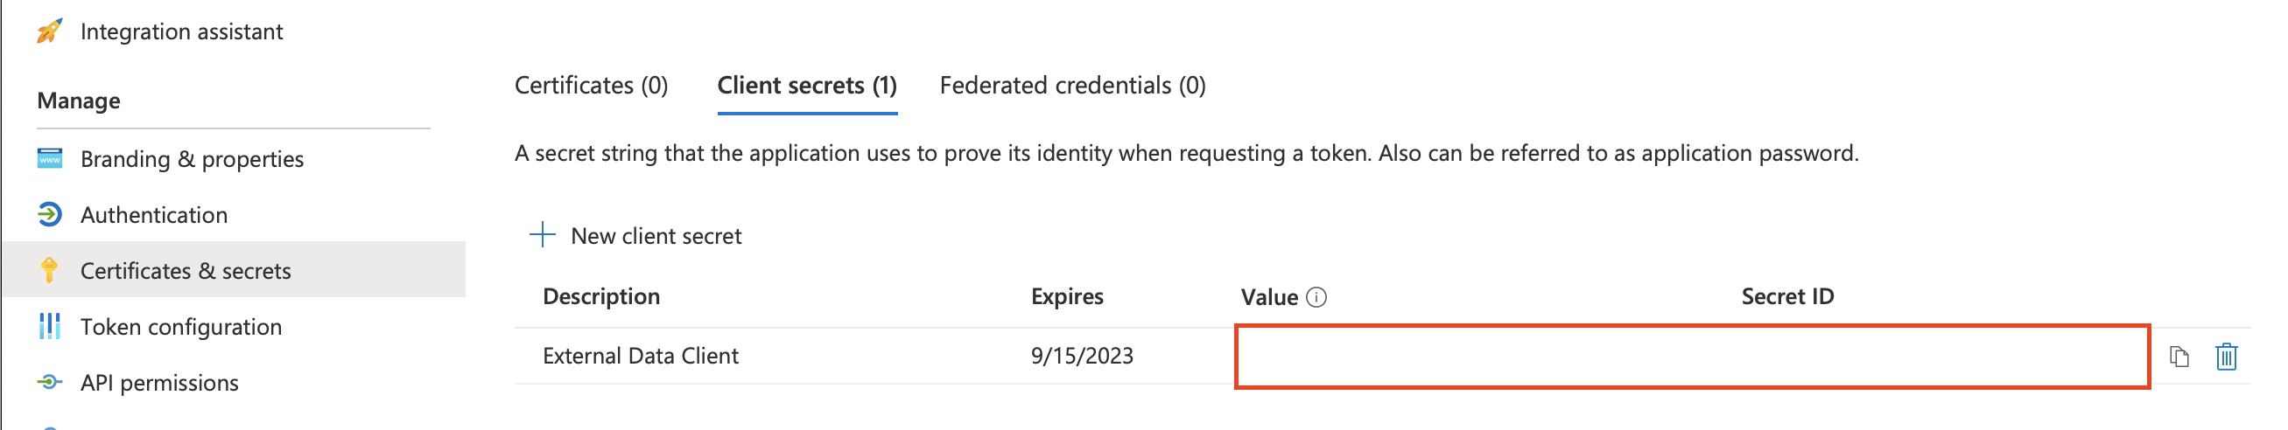
Task: Click the External Data Client row description
Action: [641, 356]
